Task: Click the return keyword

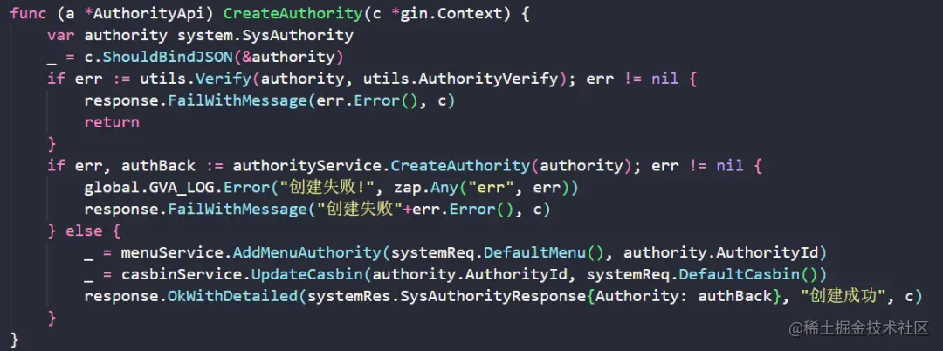Action: [x=111, y=122]
